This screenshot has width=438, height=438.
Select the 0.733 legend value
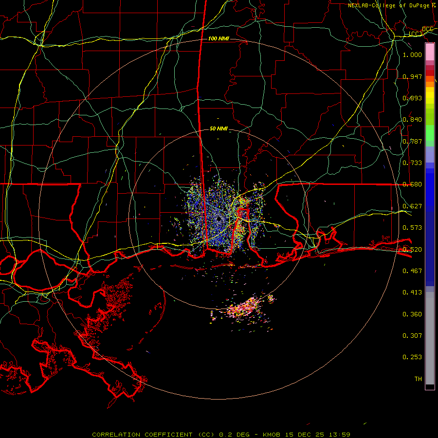click(x=412, y=163)
